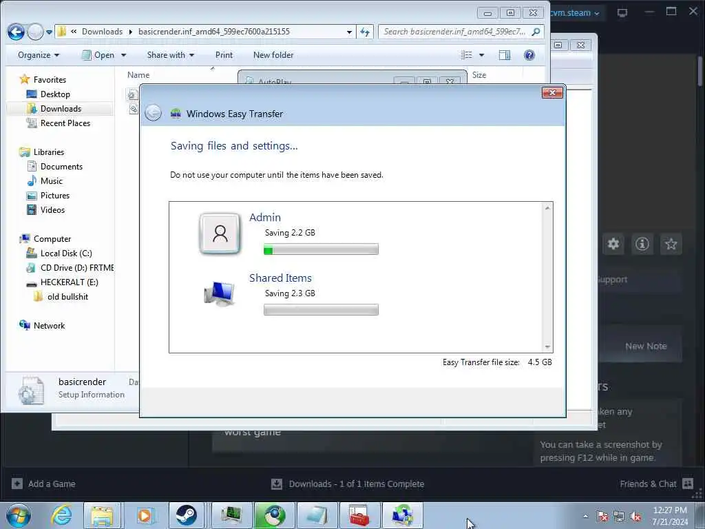Viewport: 705px width, 529px height.
Task: Select Network in the navigation pane
Action: pos(49,326)
